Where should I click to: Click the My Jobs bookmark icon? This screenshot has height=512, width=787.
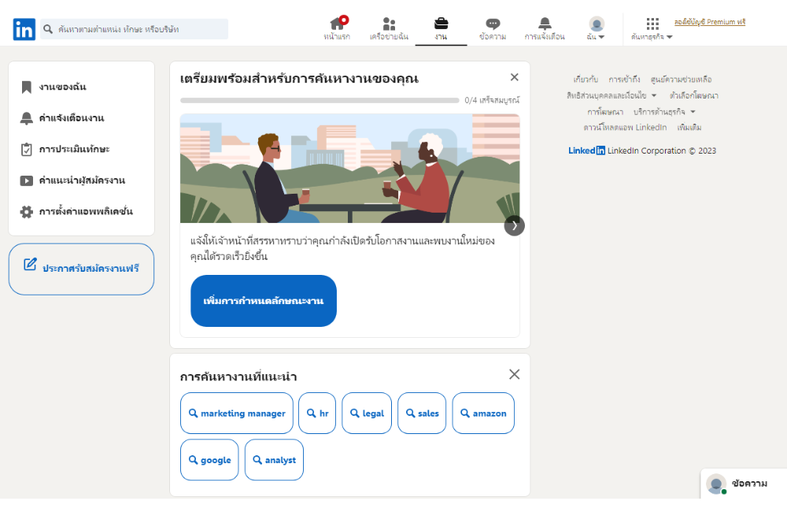point(27,87)
